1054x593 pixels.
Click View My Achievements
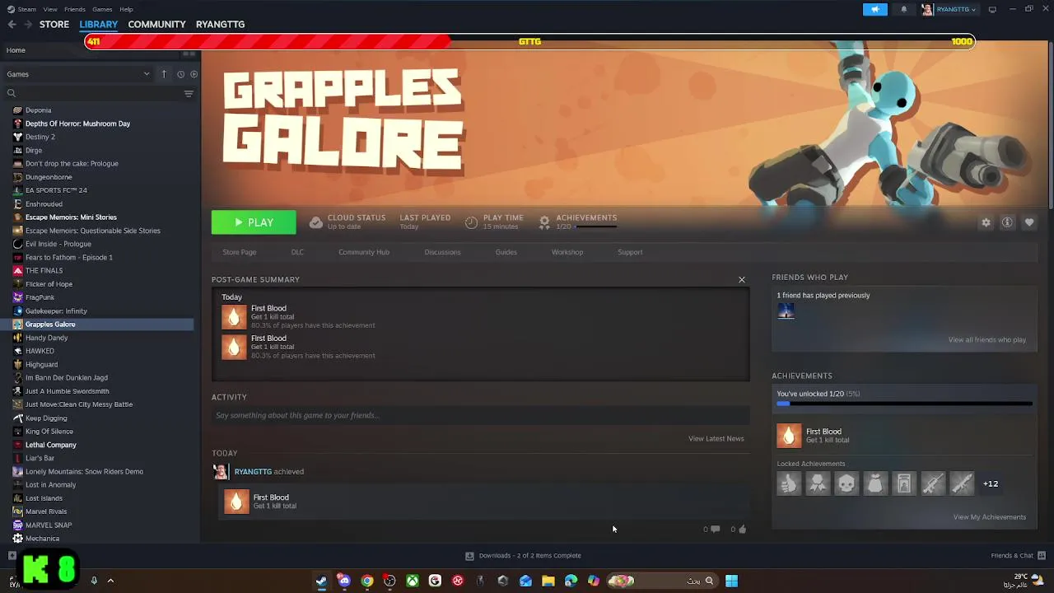(989, 517)
